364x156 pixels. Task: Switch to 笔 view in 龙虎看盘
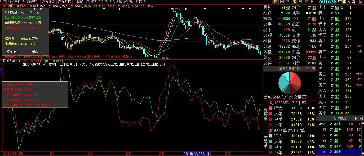pyautogui.click(x=313, y=69)
